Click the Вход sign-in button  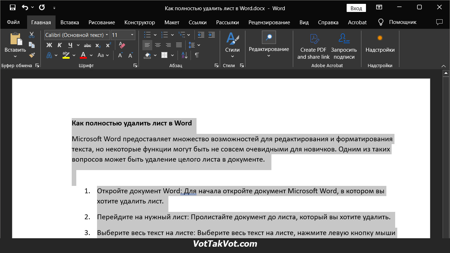356,8
